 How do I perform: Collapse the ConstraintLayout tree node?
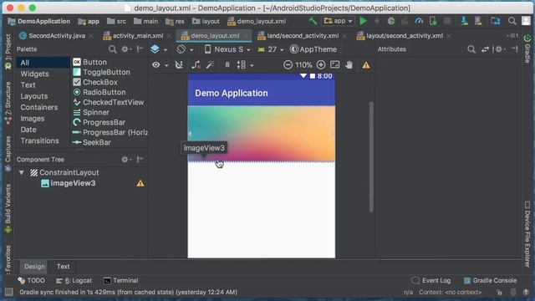click(22, 173)
